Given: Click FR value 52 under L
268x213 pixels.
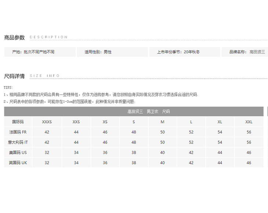Looking at the screenshot, I should [x=191, y=132].
